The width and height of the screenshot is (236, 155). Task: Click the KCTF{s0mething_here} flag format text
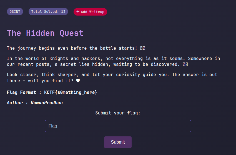(71, 92)
